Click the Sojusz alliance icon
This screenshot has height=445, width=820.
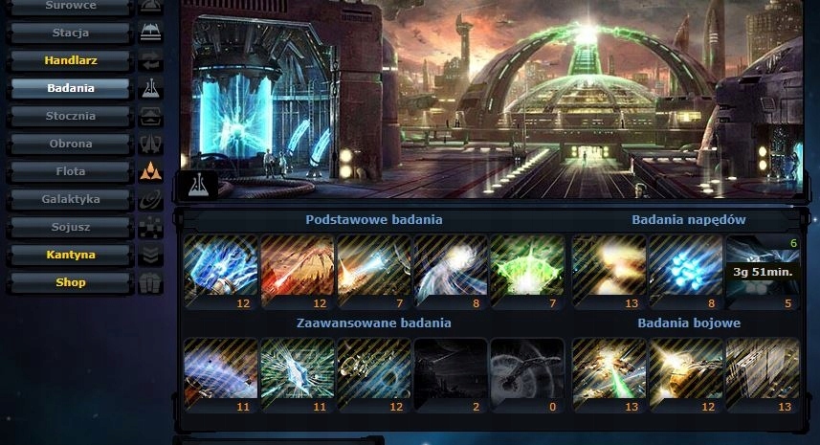(150, 228)
